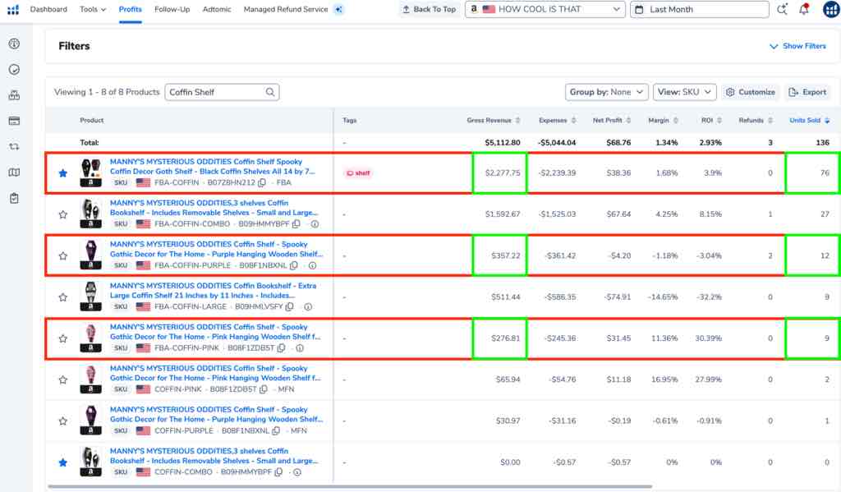
Task: Open the notifications bell icon
Action: pyautogui.click(x=803, y=9)
